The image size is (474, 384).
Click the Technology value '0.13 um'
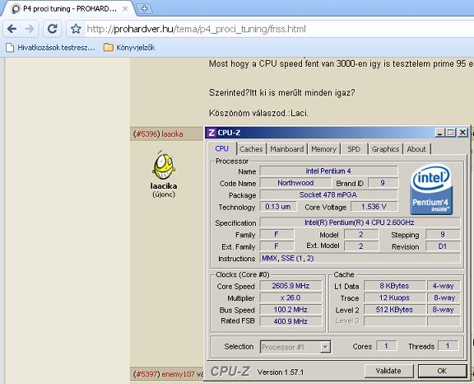point(278,207)
